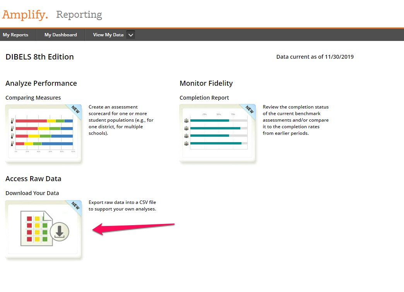Click the 'Review the completion status' description text

[x=296, y=120]
